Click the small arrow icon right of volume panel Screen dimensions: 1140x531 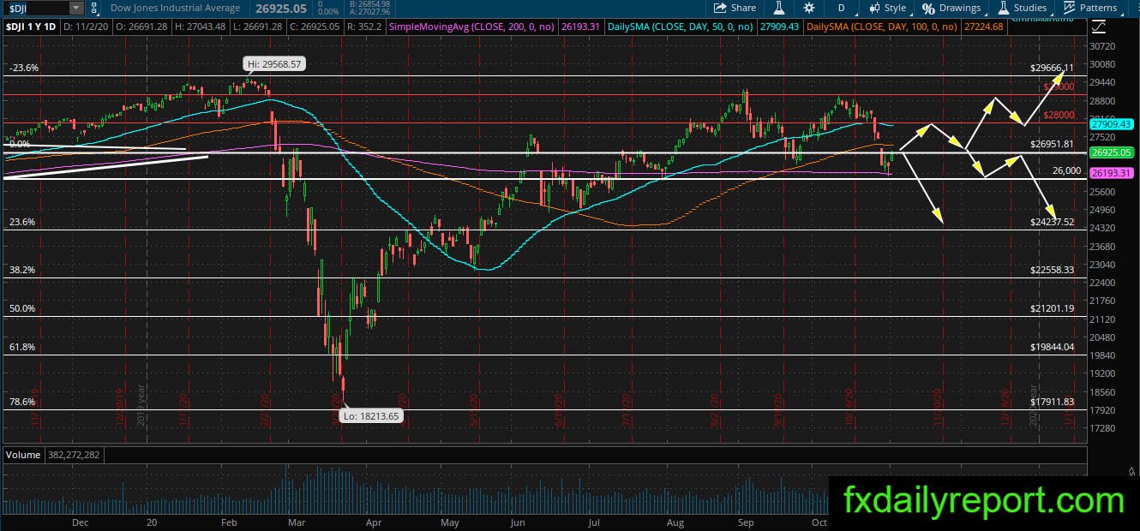(x=1131, y=470)
